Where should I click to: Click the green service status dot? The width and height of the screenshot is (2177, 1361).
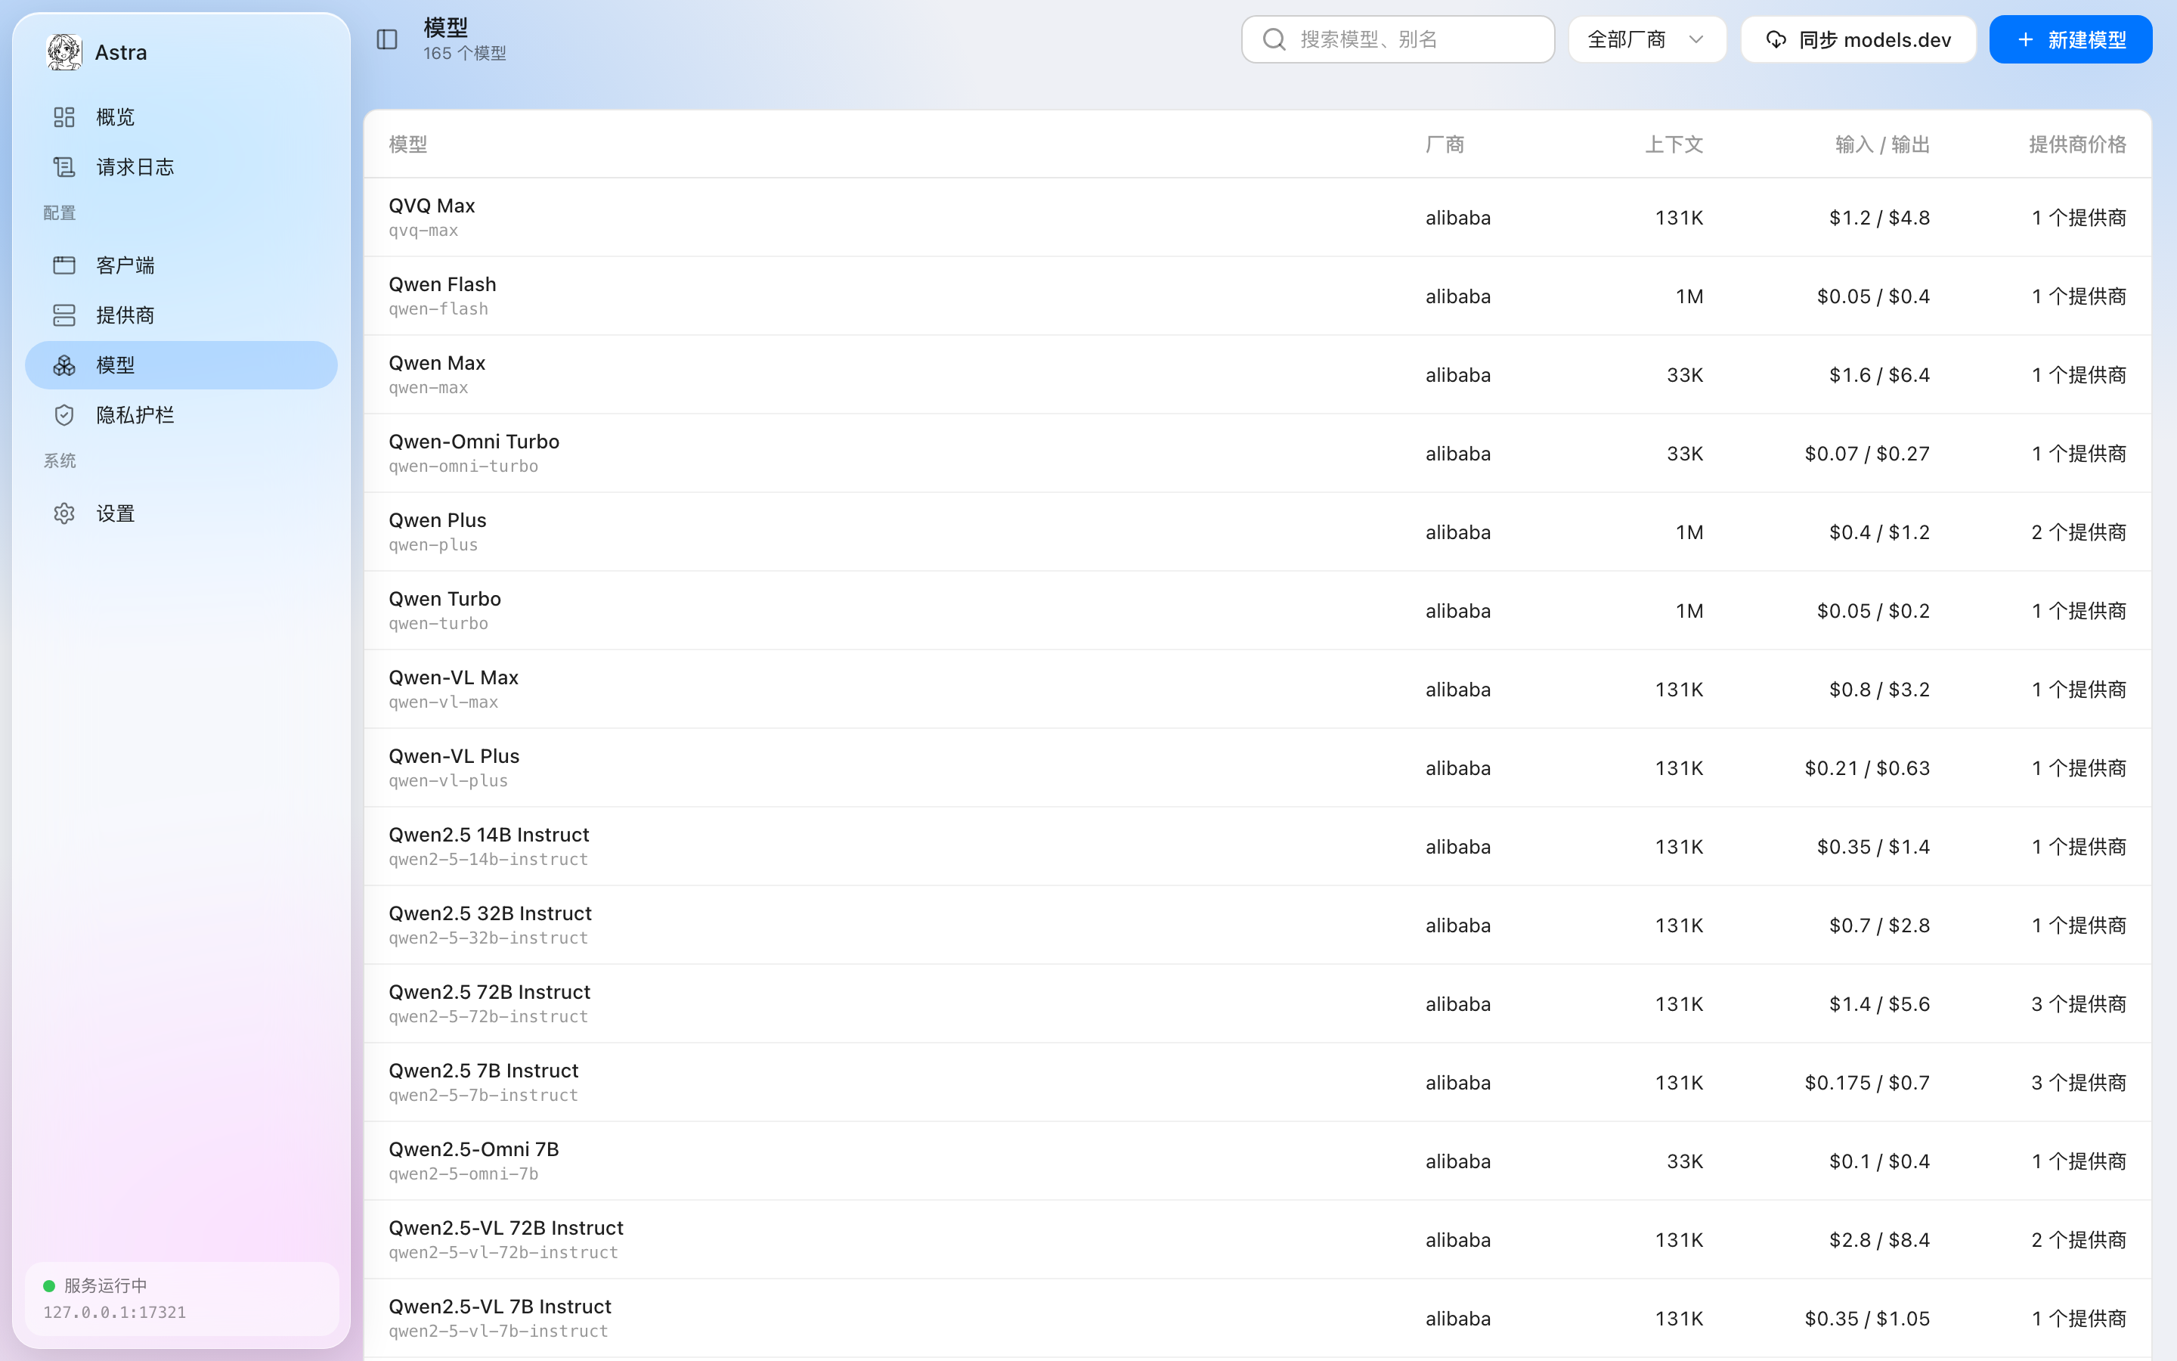click(49, 1285)
